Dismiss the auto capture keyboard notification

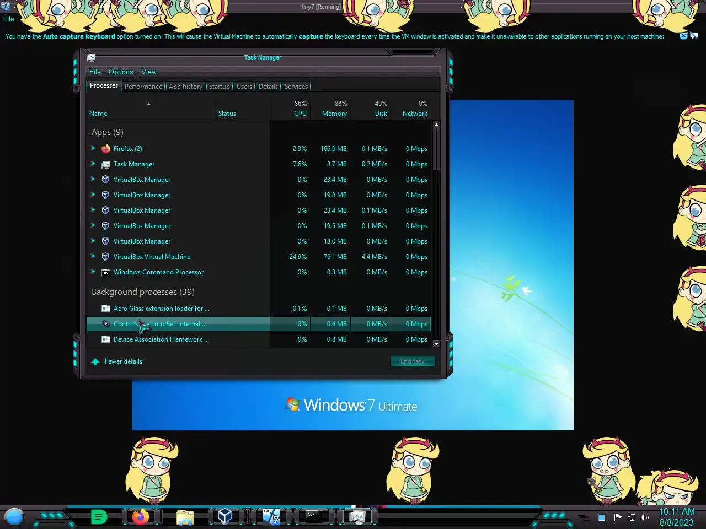coord(683,36)
